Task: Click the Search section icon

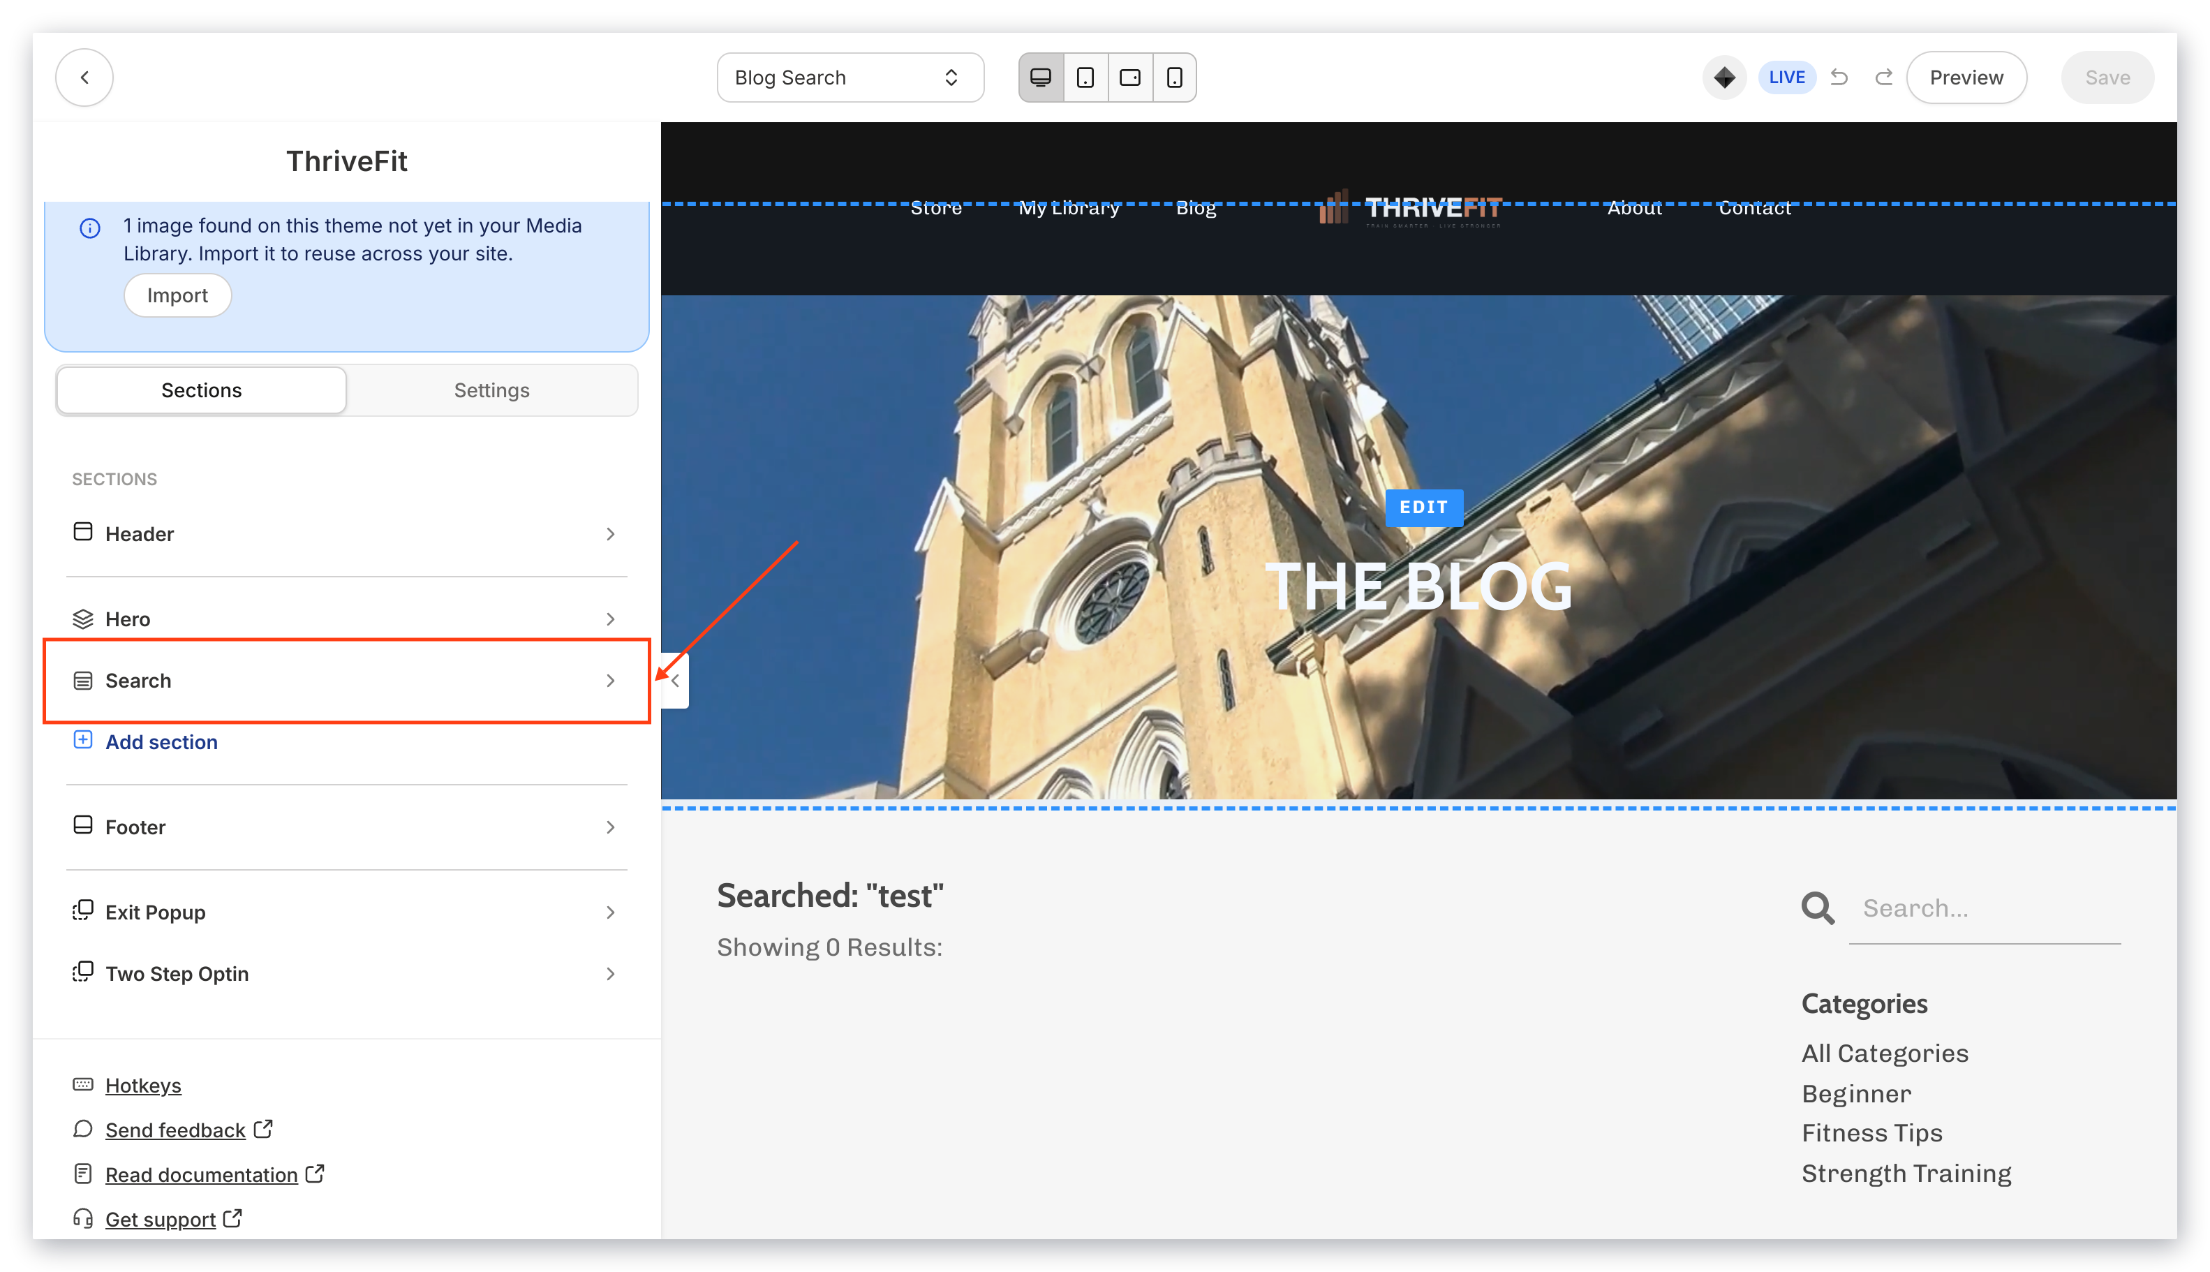Action: 83,681
